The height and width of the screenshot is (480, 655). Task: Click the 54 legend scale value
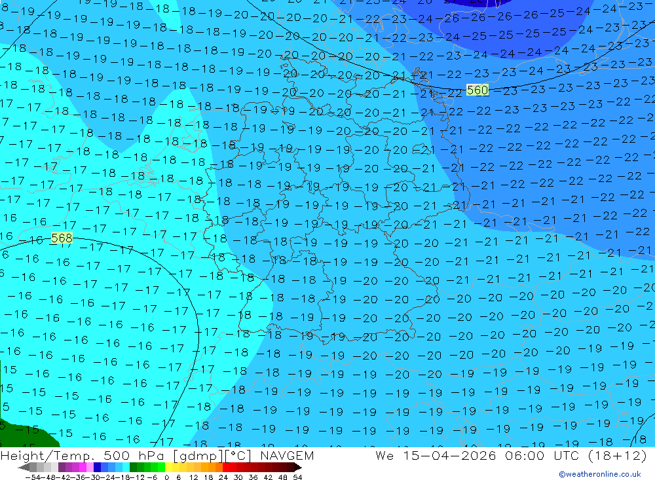(x=297, y=477)
